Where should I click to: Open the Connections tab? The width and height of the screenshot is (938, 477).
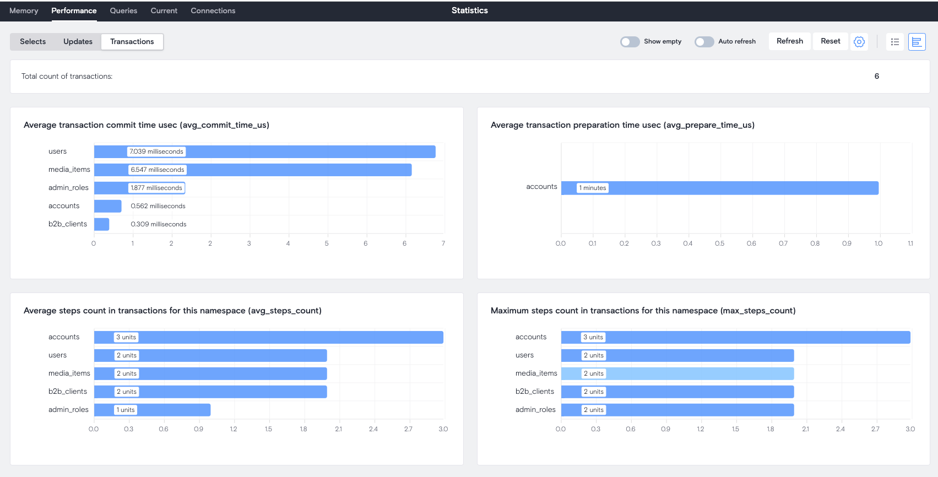[213, 11]
